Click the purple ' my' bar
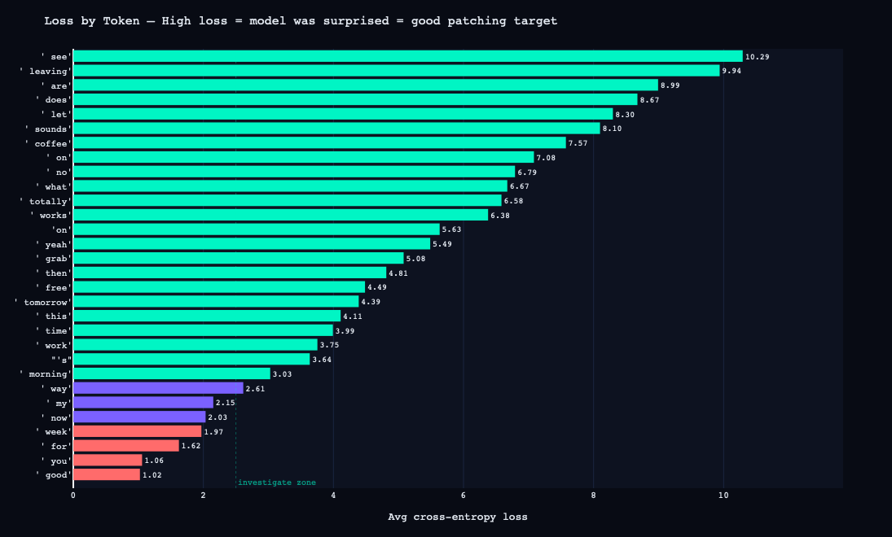The image size is (892, 537). point(143,403)
